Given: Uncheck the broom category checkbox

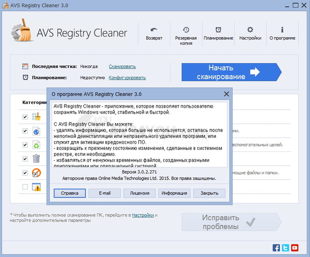Looking at the screenshot, I should pos(25,117).
